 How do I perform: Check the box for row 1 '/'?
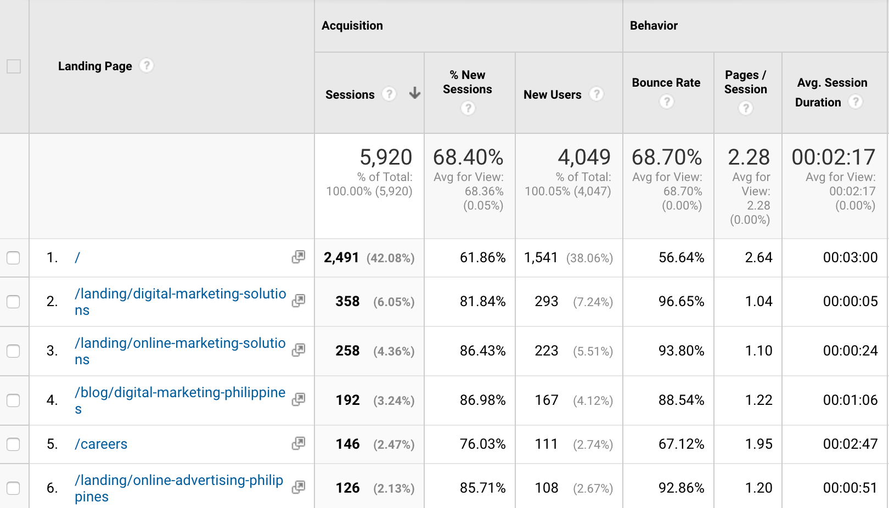pos(13,258)
